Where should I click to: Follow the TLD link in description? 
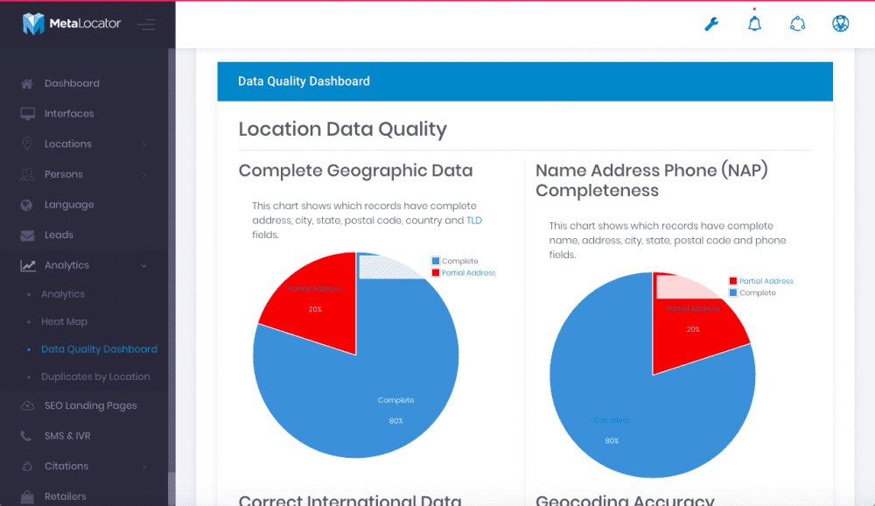click(473, 221)
